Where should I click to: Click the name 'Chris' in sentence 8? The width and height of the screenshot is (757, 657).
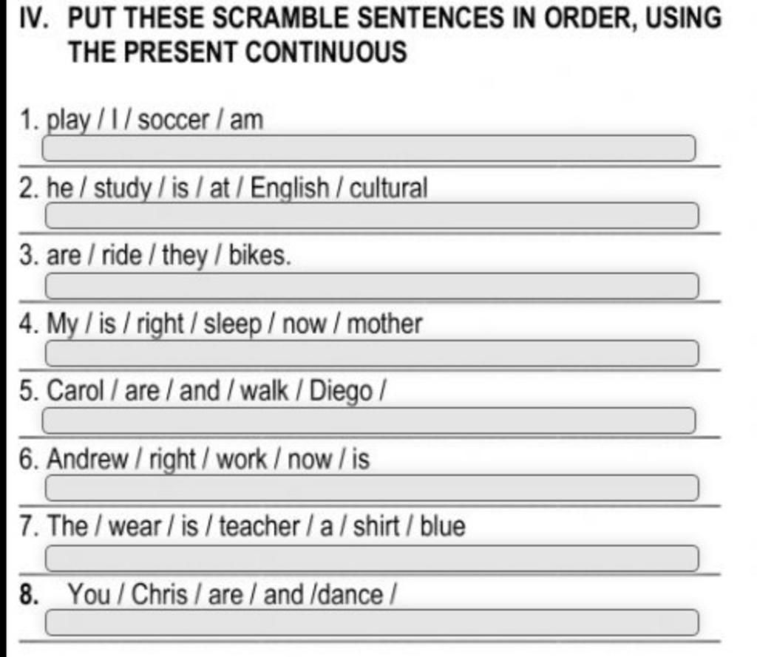pos(160,594)
